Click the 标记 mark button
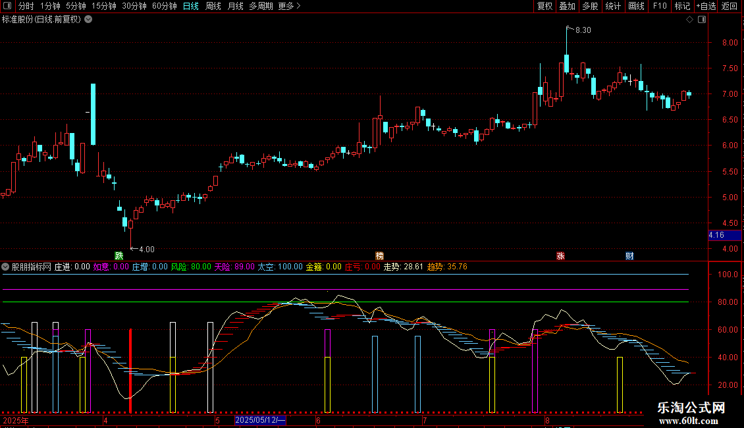The image size is (744, 428). click(682, 6)
